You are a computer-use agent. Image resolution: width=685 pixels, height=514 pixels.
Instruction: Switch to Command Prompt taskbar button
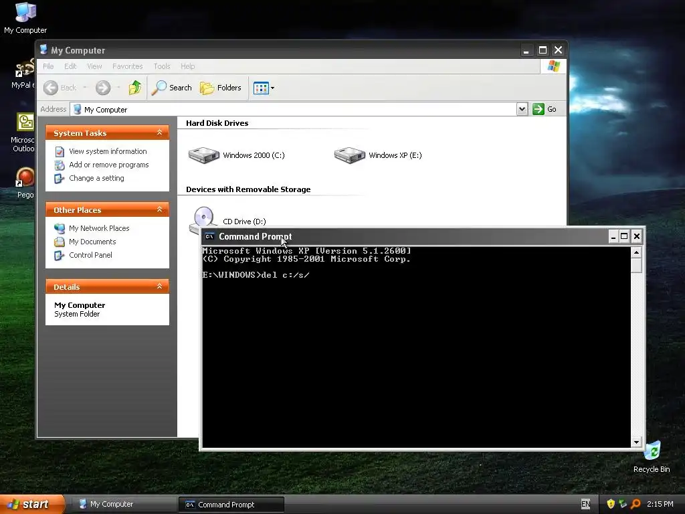point(231,505)
